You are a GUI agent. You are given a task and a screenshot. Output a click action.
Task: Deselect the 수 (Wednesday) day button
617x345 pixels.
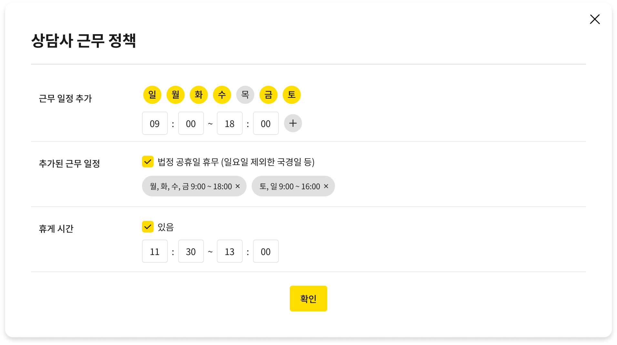pos(222,95)
